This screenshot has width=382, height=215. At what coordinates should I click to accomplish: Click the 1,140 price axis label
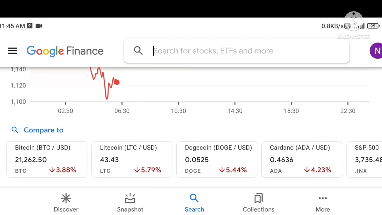(x=18, y=69)
